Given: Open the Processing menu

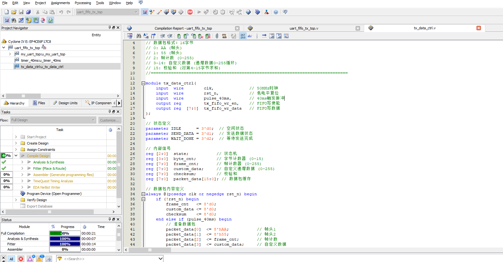Looking at the screenshot, I should pyautogui.click(x=83, y=3).
